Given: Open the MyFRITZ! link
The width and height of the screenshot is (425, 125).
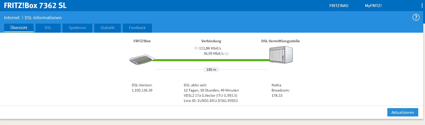Looking at the screenshot, I should pyautogui.click(x=373, y=6).
